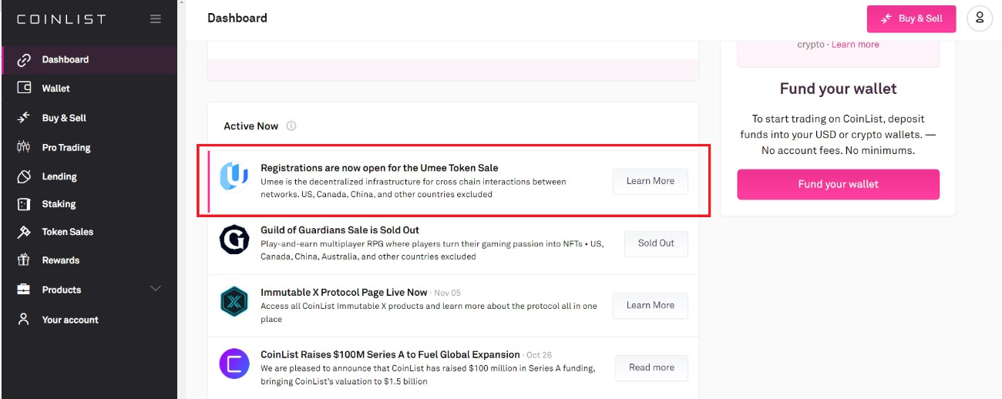Click the Umee token logo
The image size is (1002, 399).
coord(234,176)
